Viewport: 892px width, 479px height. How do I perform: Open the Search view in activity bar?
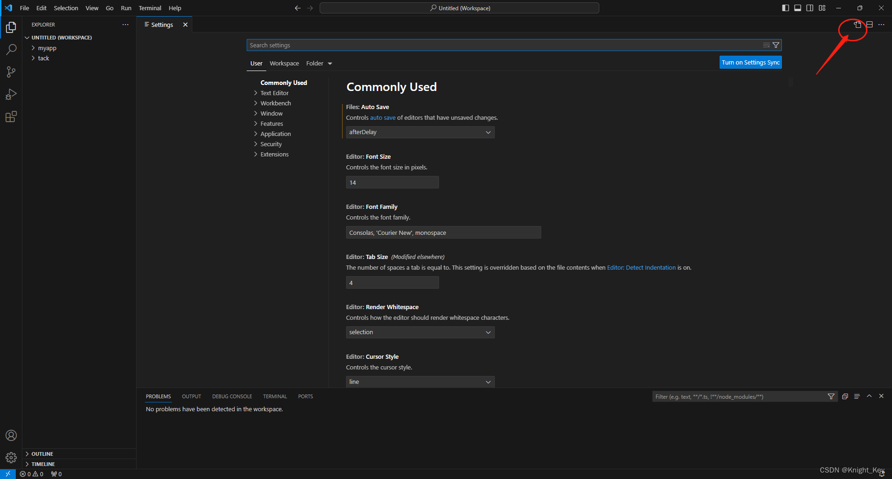point(11,50)
